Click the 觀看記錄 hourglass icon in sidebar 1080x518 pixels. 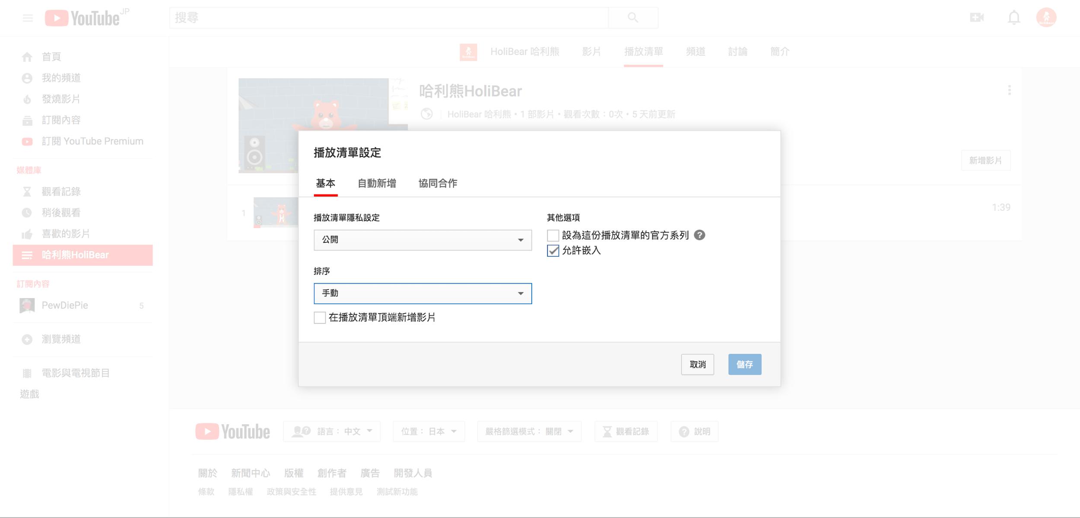tap(27, 191)
